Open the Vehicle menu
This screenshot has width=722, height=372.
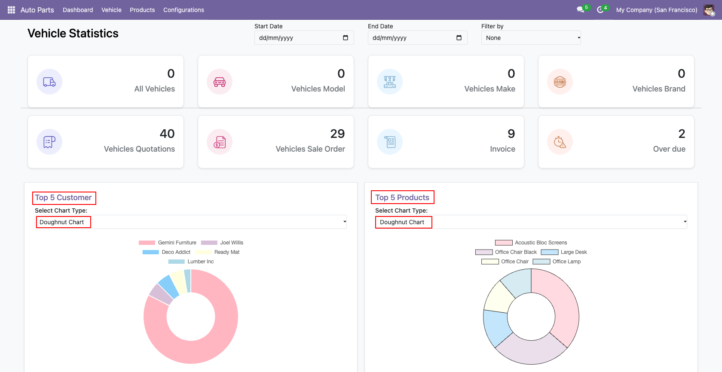click(111, 10)
